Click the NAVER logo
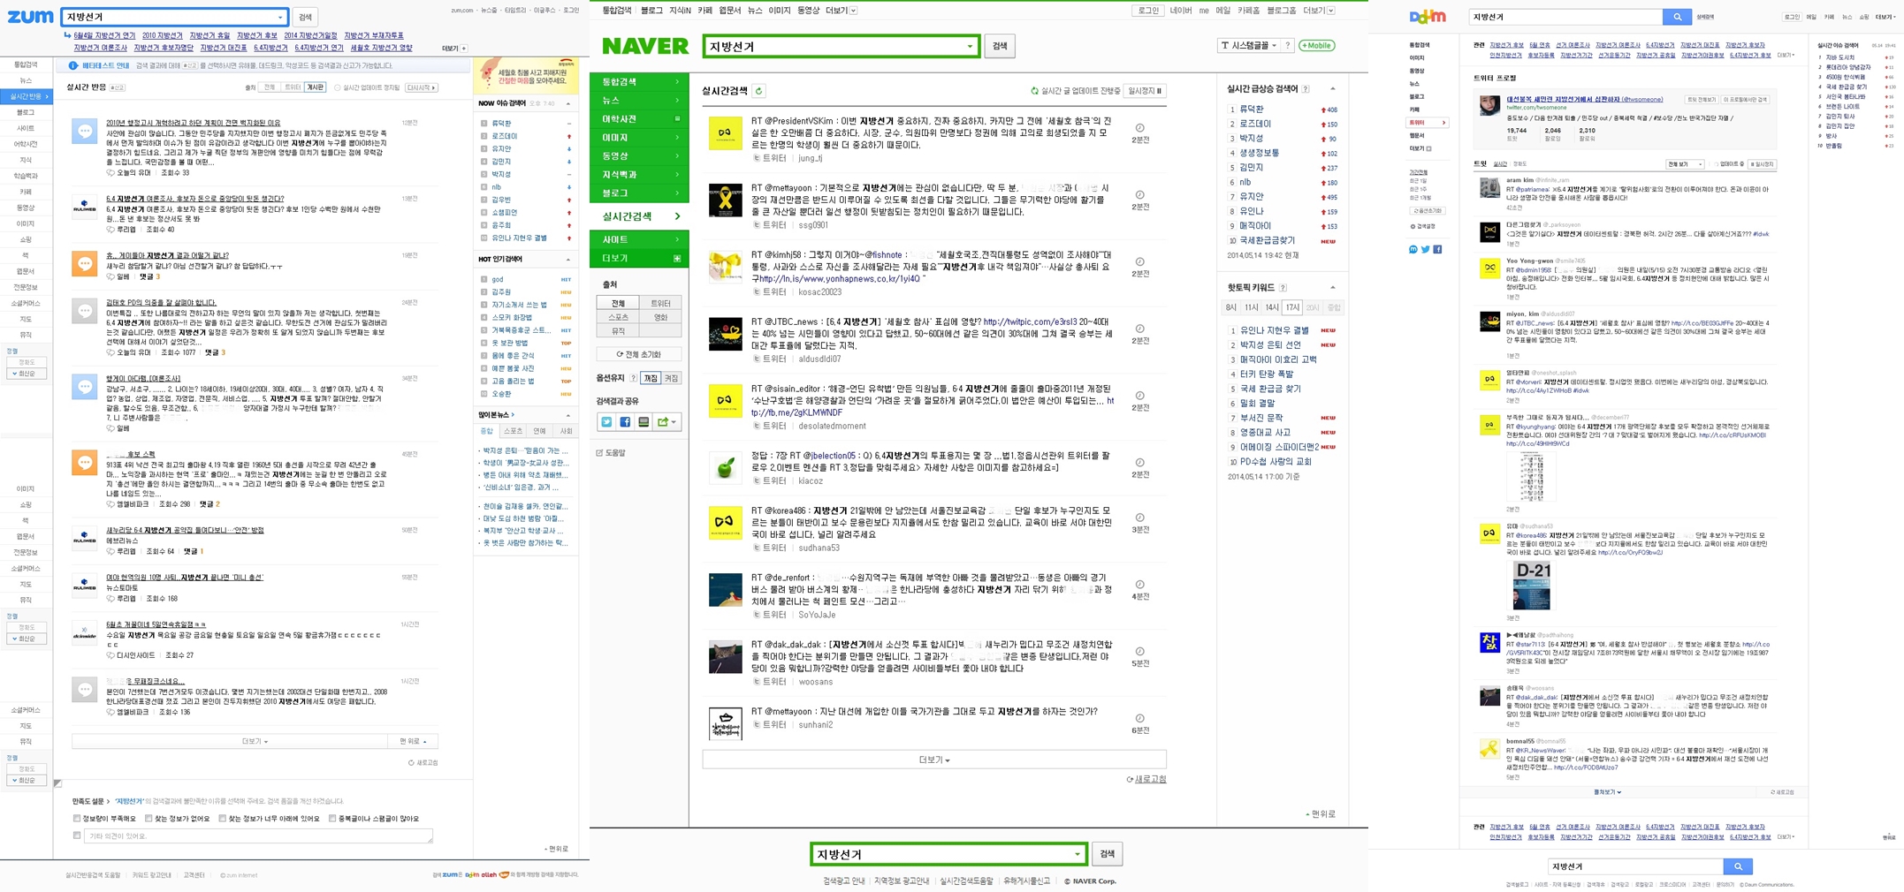This screenshot has width=1904, height=892. tap(644, 47)
